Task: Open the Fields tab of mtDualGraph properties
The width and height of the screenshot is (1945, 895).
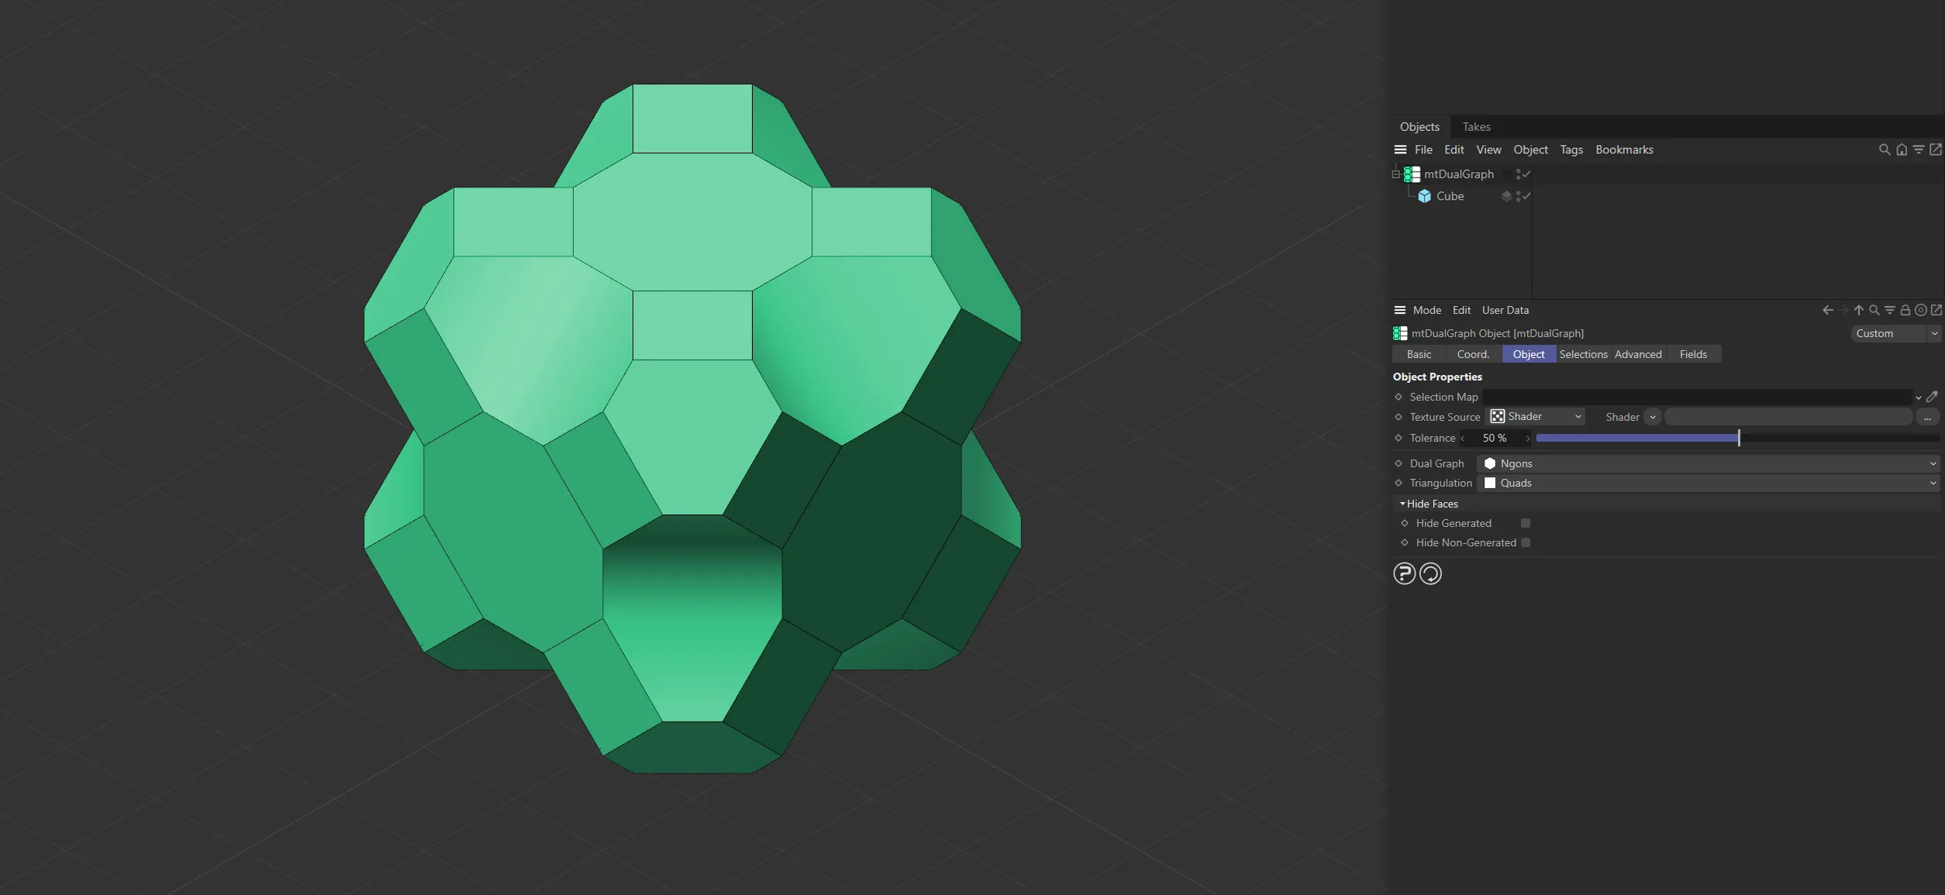Action: [x=1693, y=354]
